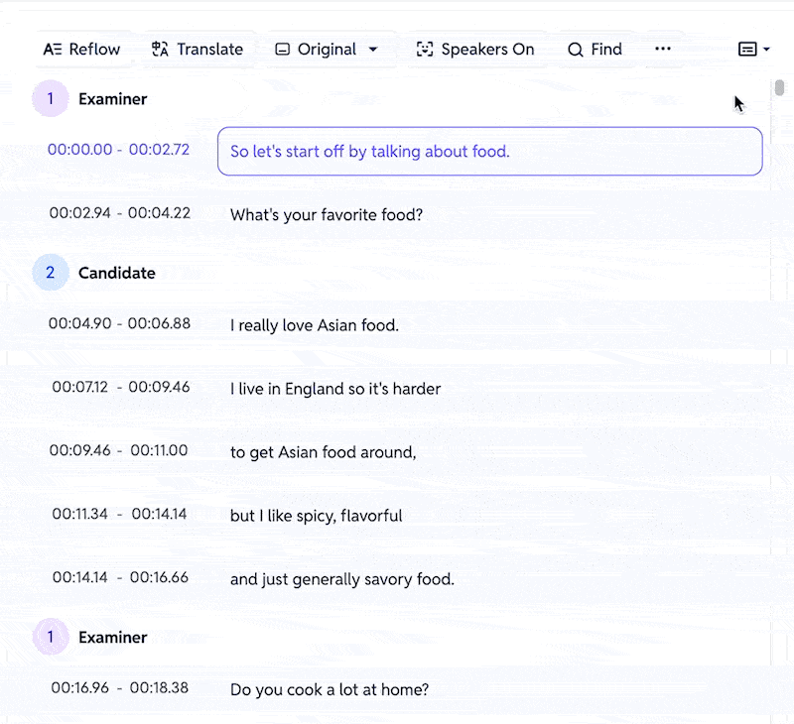Click the layout view icon at top right
Viewport: 794px width, 724px height.
747,49
